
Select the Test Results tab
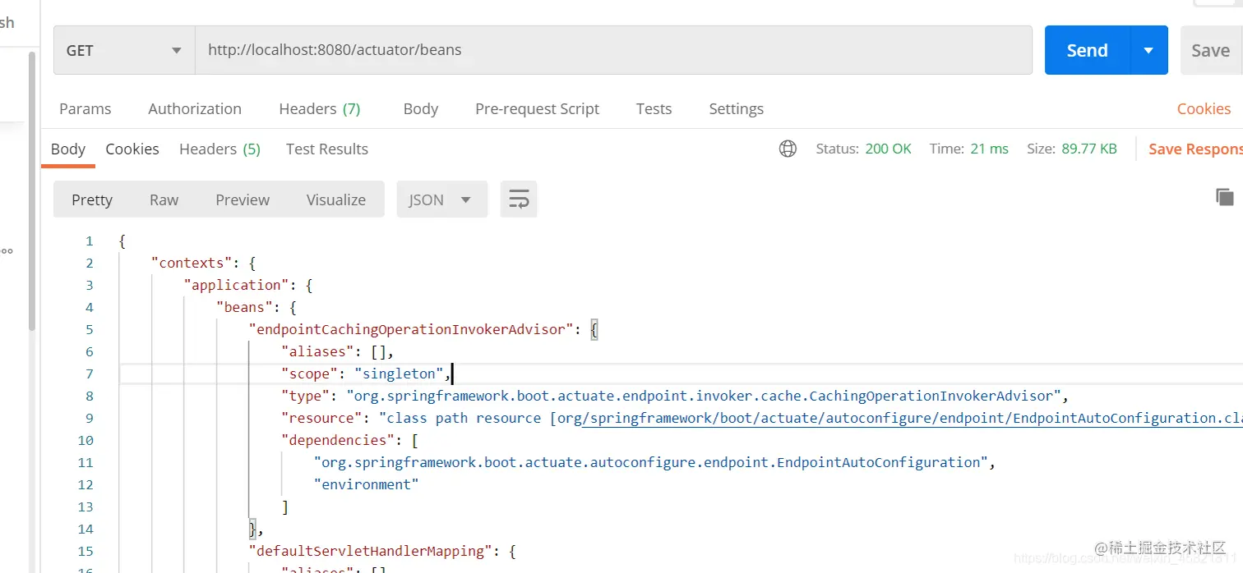327,149
